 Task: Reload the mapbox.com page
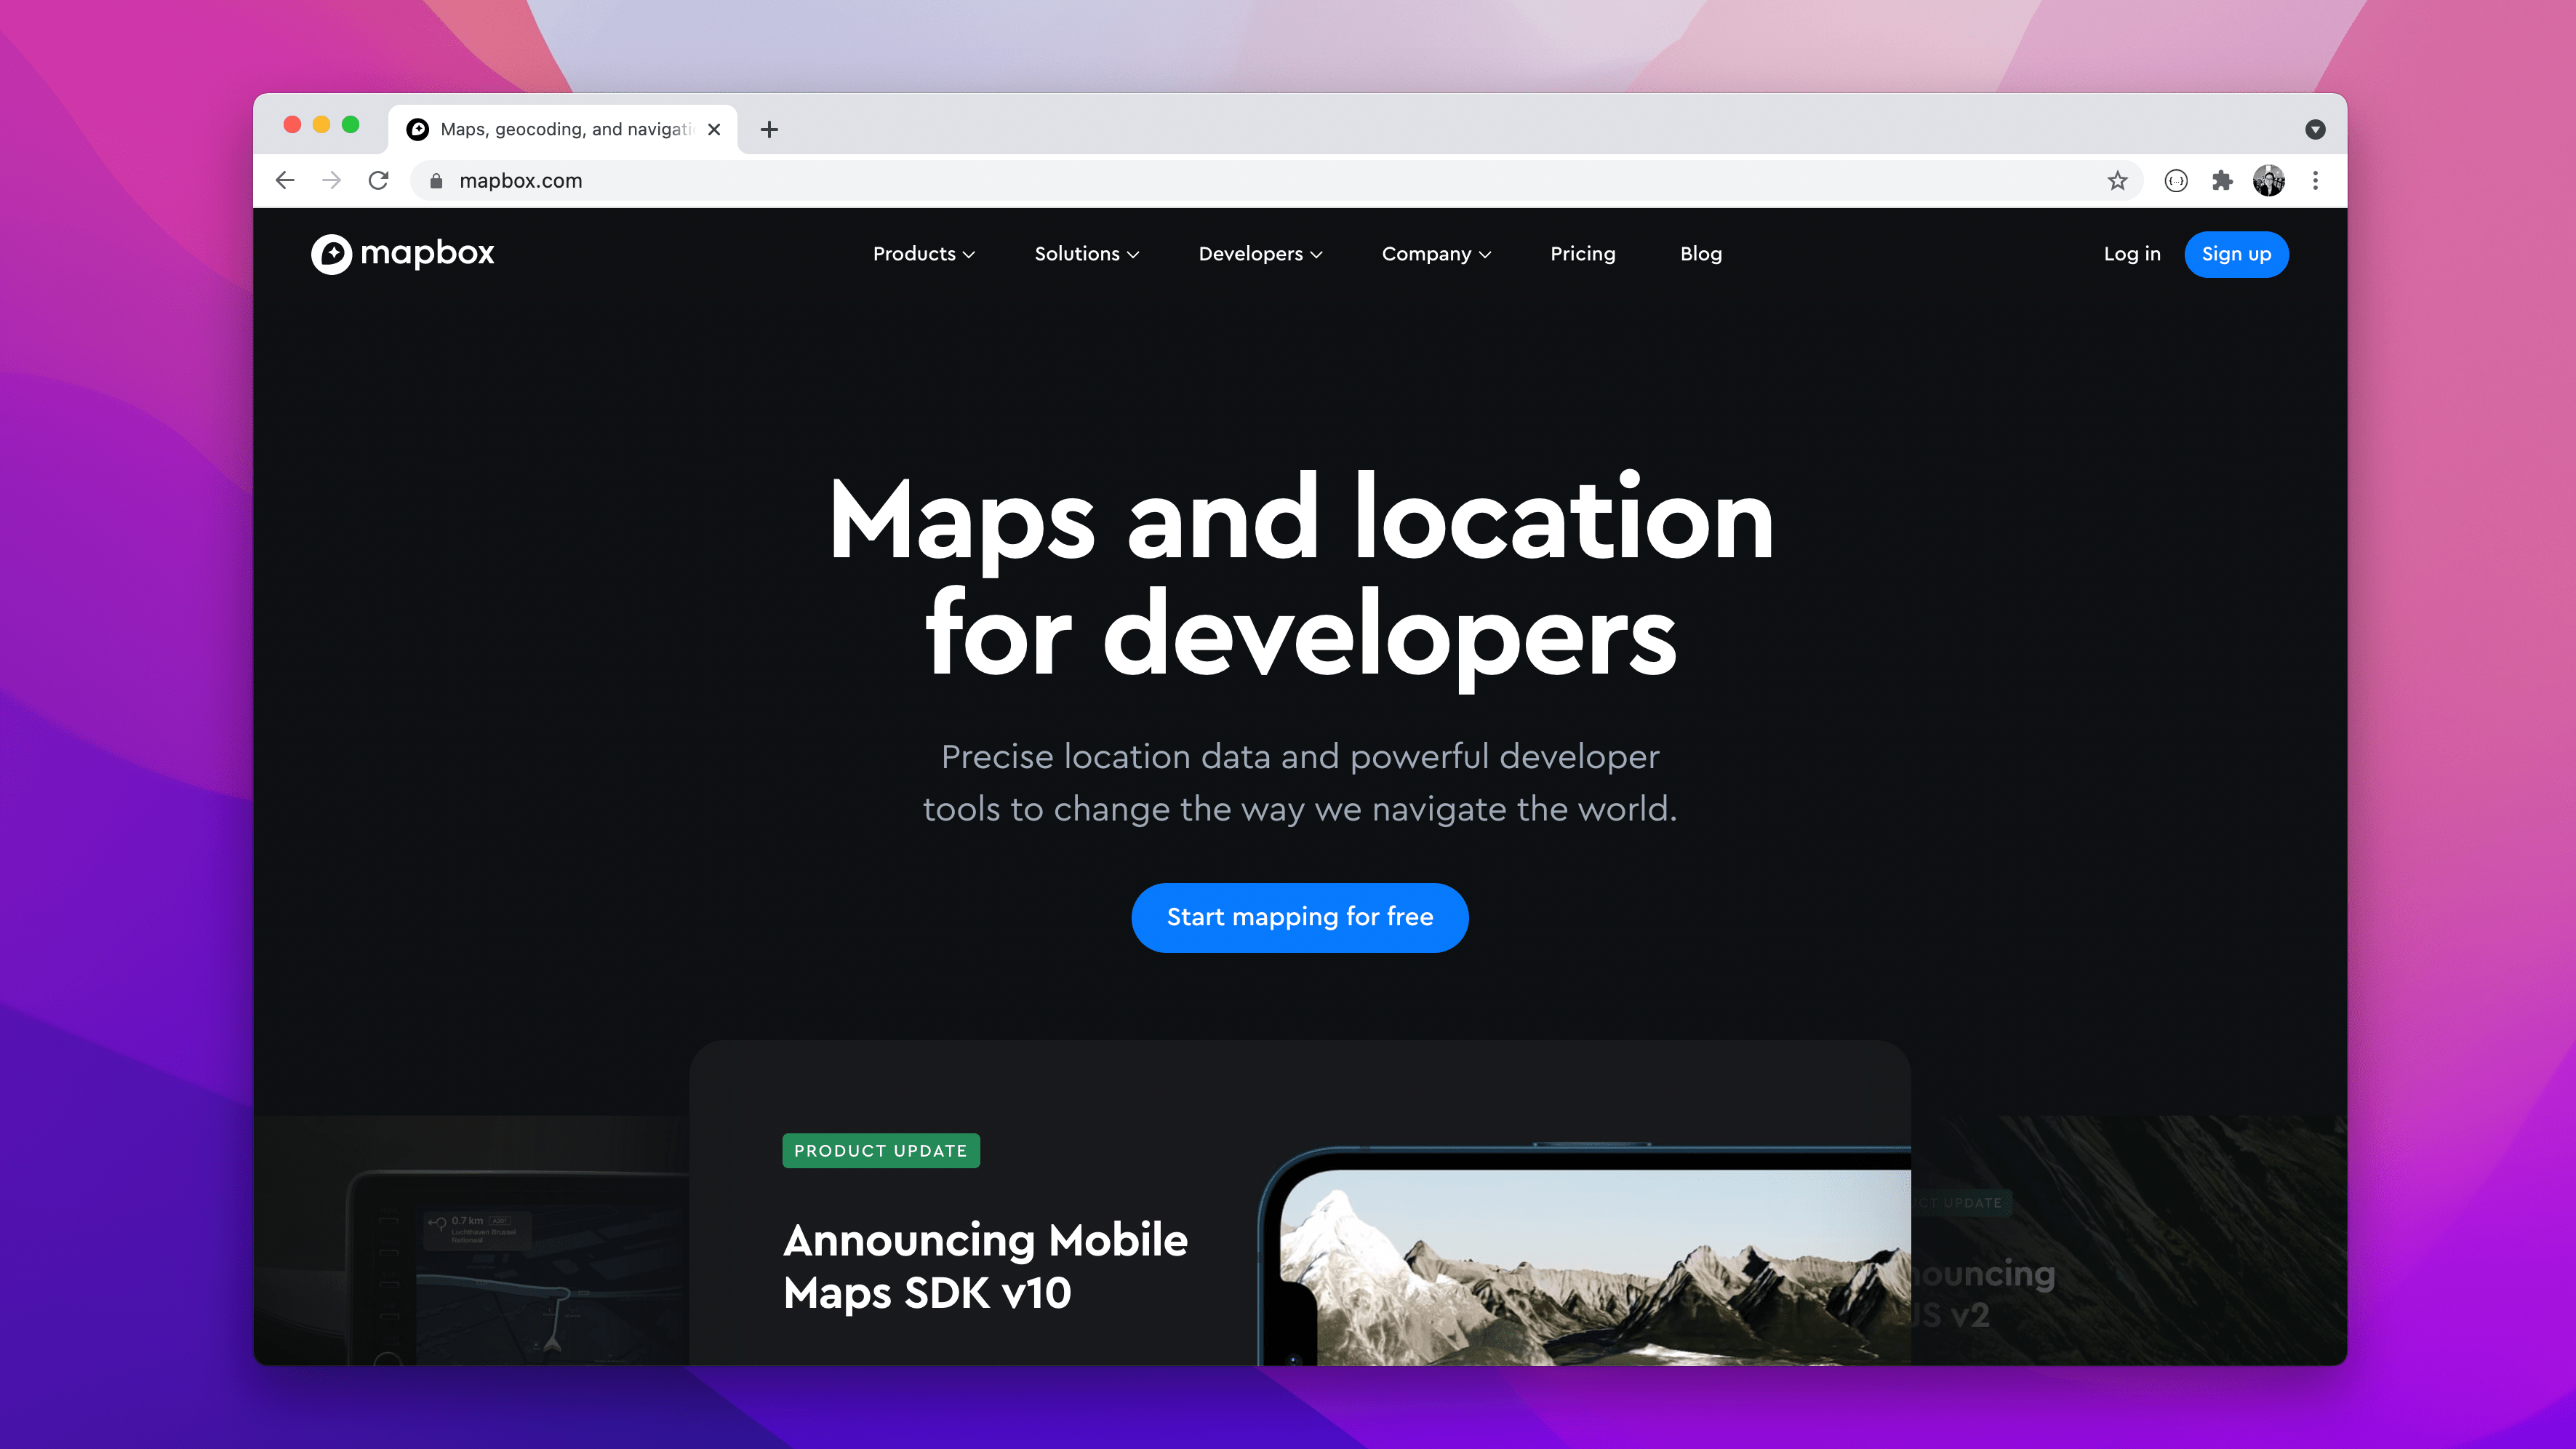coord(378,181)
